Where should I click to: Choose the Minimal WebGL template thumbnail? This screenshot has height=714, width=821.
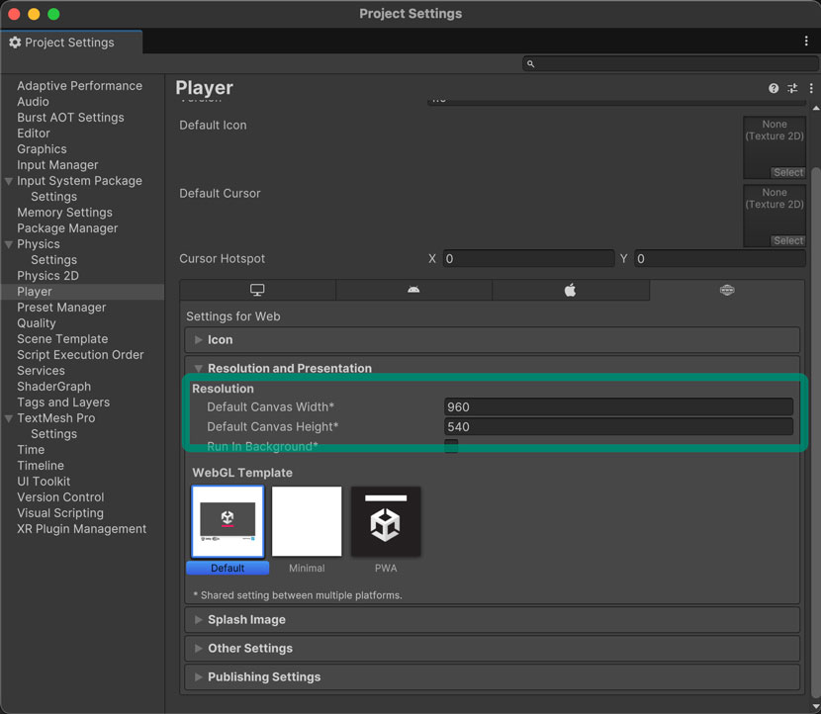pyautogui.click(x=307, y=521)
